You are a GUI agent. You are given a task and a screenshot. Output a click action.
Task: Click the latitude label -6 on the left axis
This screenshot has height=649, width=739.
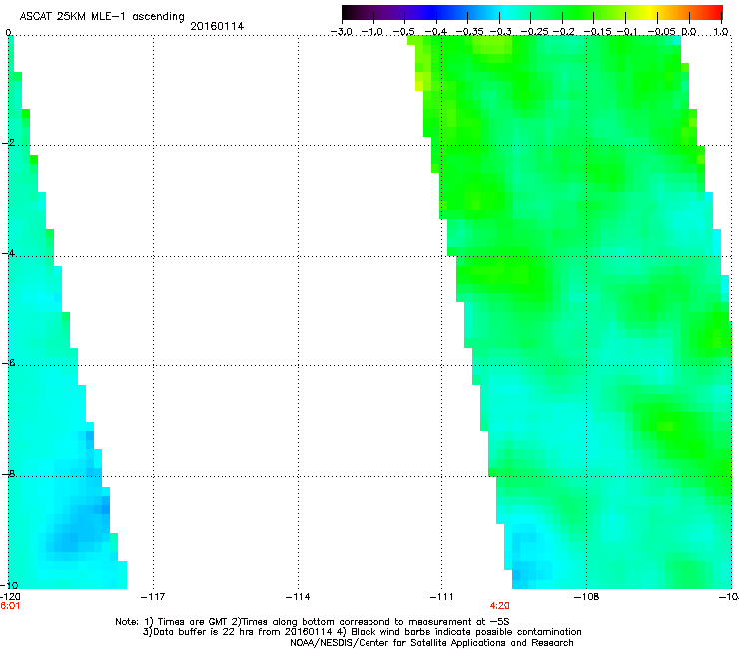pos(8,362)
